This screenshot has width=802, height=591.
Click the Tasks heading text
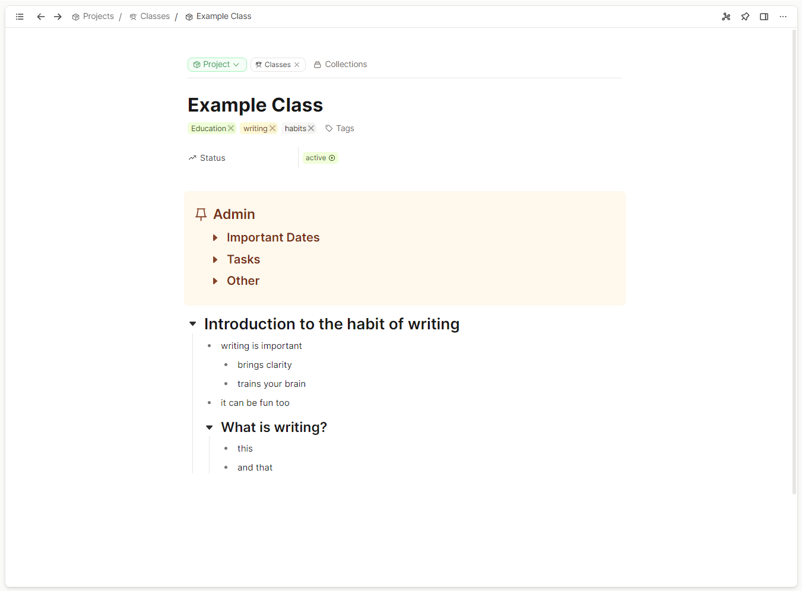(x=243, y=259)
